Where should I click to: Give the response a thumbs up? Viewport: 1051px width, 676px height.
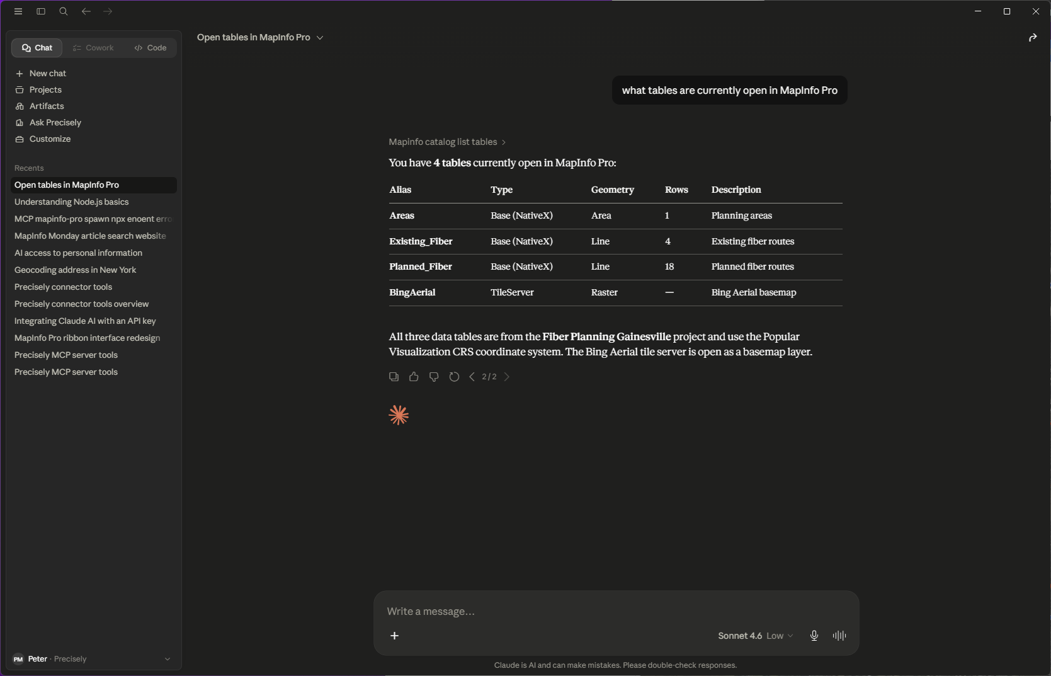414,377
